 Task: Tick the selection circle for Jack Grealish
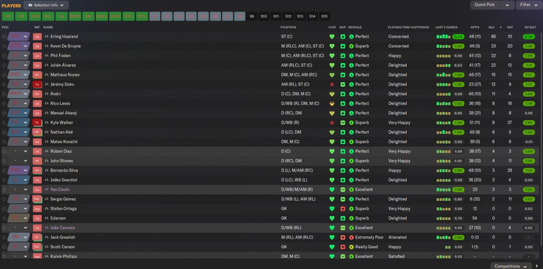click(x=4, y=237)
